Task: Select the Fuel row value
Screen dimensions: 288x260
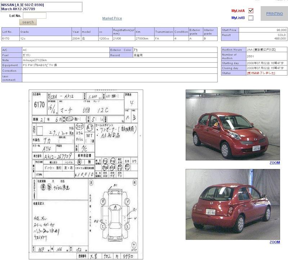Action: (27, 55)
